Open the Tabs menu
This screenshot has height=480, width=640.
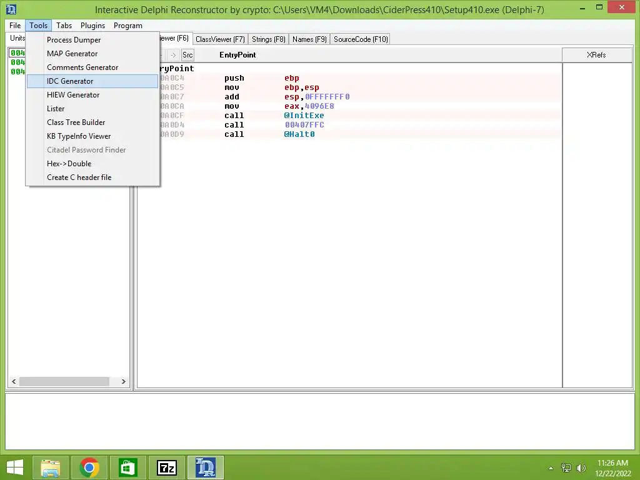(x=64, y=25)
